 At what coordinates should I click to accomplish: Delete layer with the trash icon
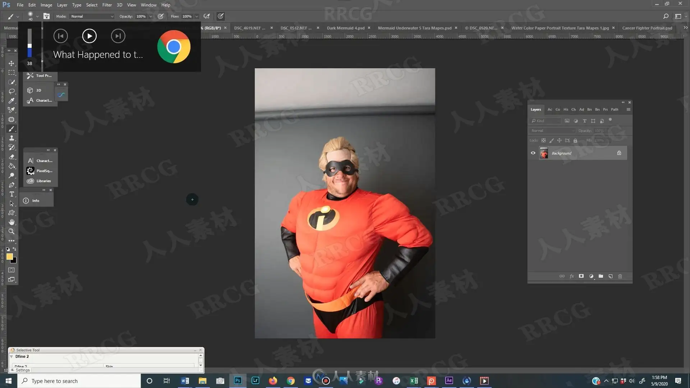[620, 276]
